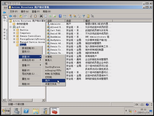Viewport: 154px width, 116px height.
Task: Open the 查看(V) menu in menu bar
Action: (x=36, y=11)
